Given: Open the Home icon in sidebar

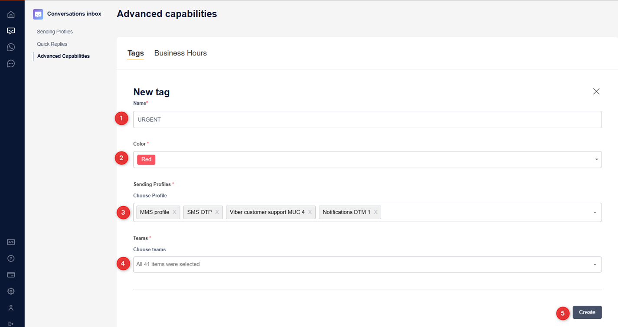Looking at the screenshot, I should [x=11, y=14].
